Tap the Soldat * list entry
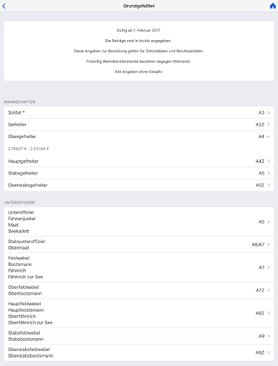The width and height of the screenshot is (278, 366). tap(16, 112)
